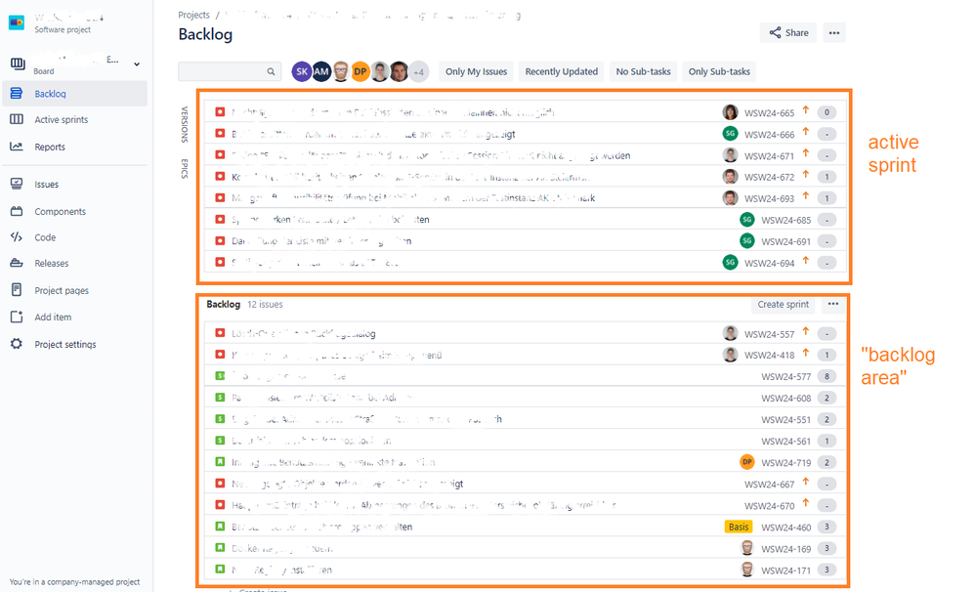976x592 pixels.
Task: Open Project settings
Action: click(65, 344)
